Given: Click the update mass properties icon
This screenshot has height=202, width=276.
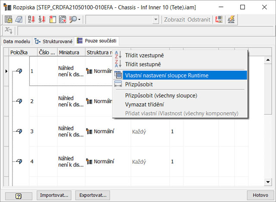Looking at the screenshot, I should (x=231, y=19).
